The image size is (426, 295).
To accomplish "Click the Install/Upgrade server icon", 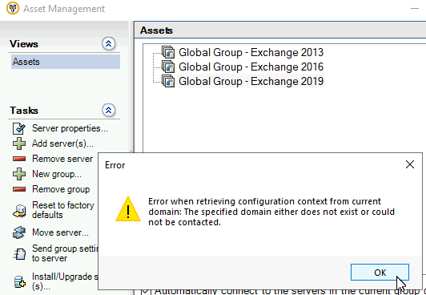I will pyautogui.click(x=19, y=281).
